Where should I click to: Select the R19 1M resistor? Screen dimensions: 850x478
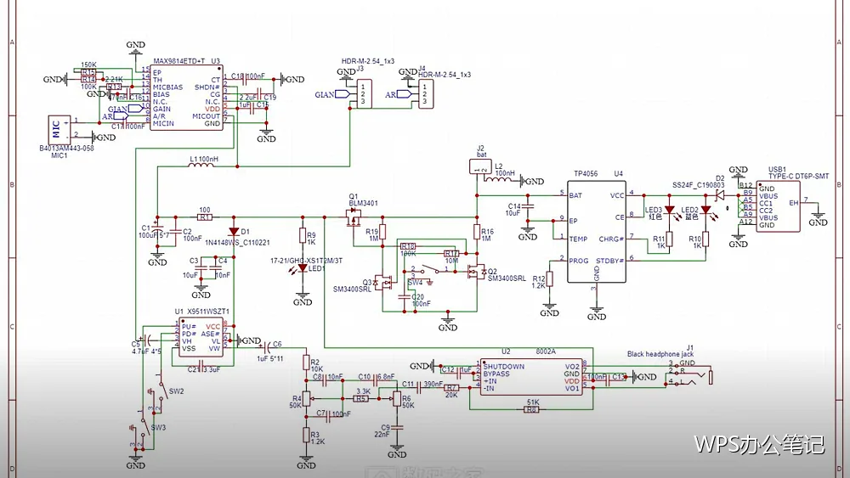point(382,232)
